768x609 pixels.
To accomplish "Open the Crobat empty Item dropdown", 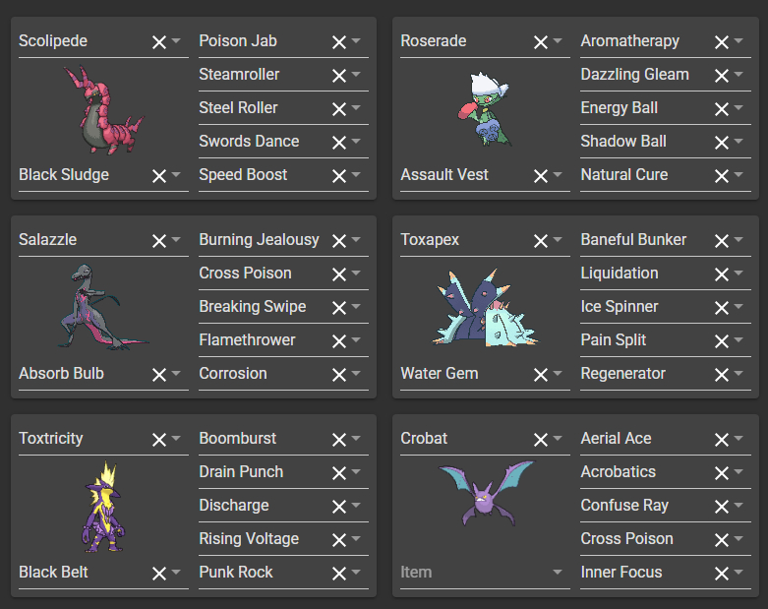I will 557,573.
